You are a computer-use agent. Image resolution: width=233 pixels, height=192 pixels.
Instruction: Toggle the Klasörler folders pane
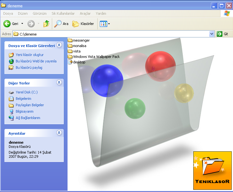click(83, 24)
